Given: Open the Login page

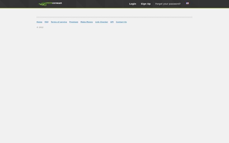Looking at the screenshot, I should point(133,4).
